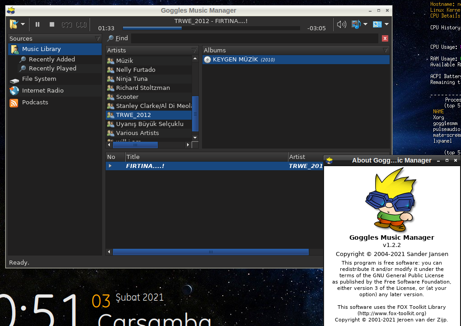Click the artists horizontal scrollbar thumb
Viewport: 461px width, 326px height.
point(135,145)
